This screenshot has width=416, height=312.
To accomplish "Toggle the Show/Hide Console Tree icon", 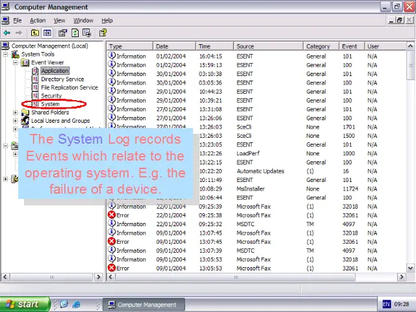I will (x=47, y=33).
